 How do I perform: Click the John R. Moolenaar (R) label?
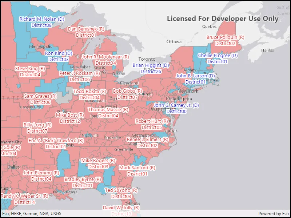[105, 60]
